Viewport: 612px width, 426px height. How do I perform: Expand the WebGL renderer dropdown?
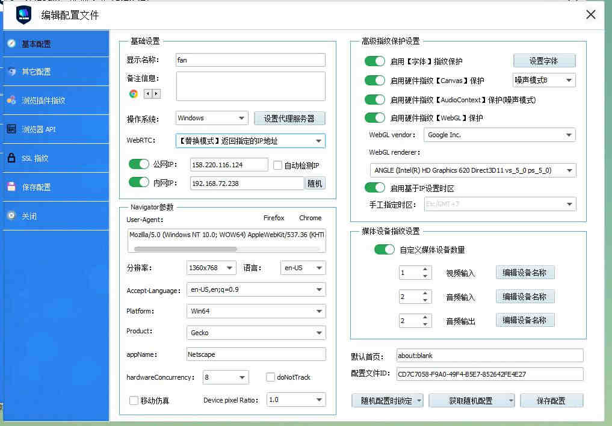click(472, 170)
